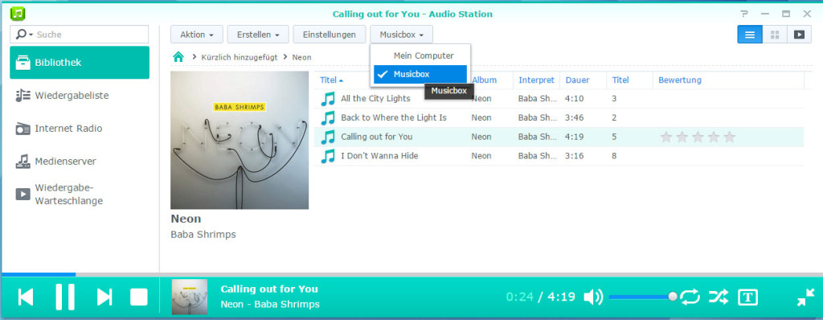The image size is (823, 320).
Task: Rate Calling out for You three stars
Action: click(x=698, y=137)
